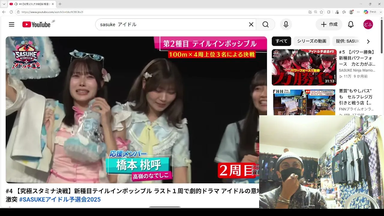Screen dimensions: 384x216
Task: Select the すべて filter chip
Action: point(281,41)
